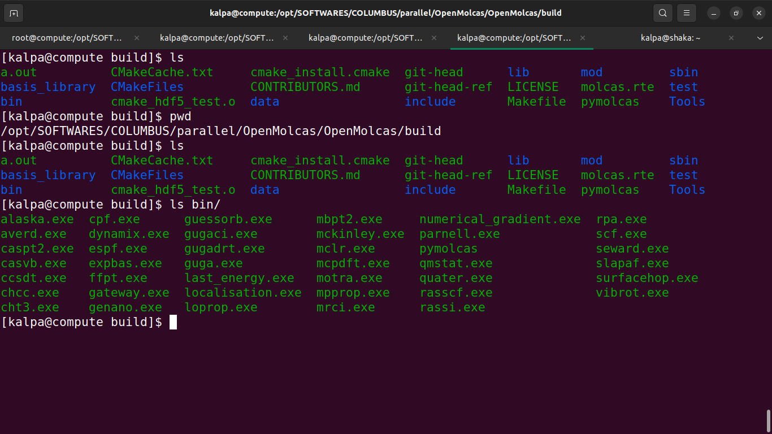Image resolution: width=772 pixels, height=434 pixels.
Task: Open the terminal search tool
Action: (662, 12)
